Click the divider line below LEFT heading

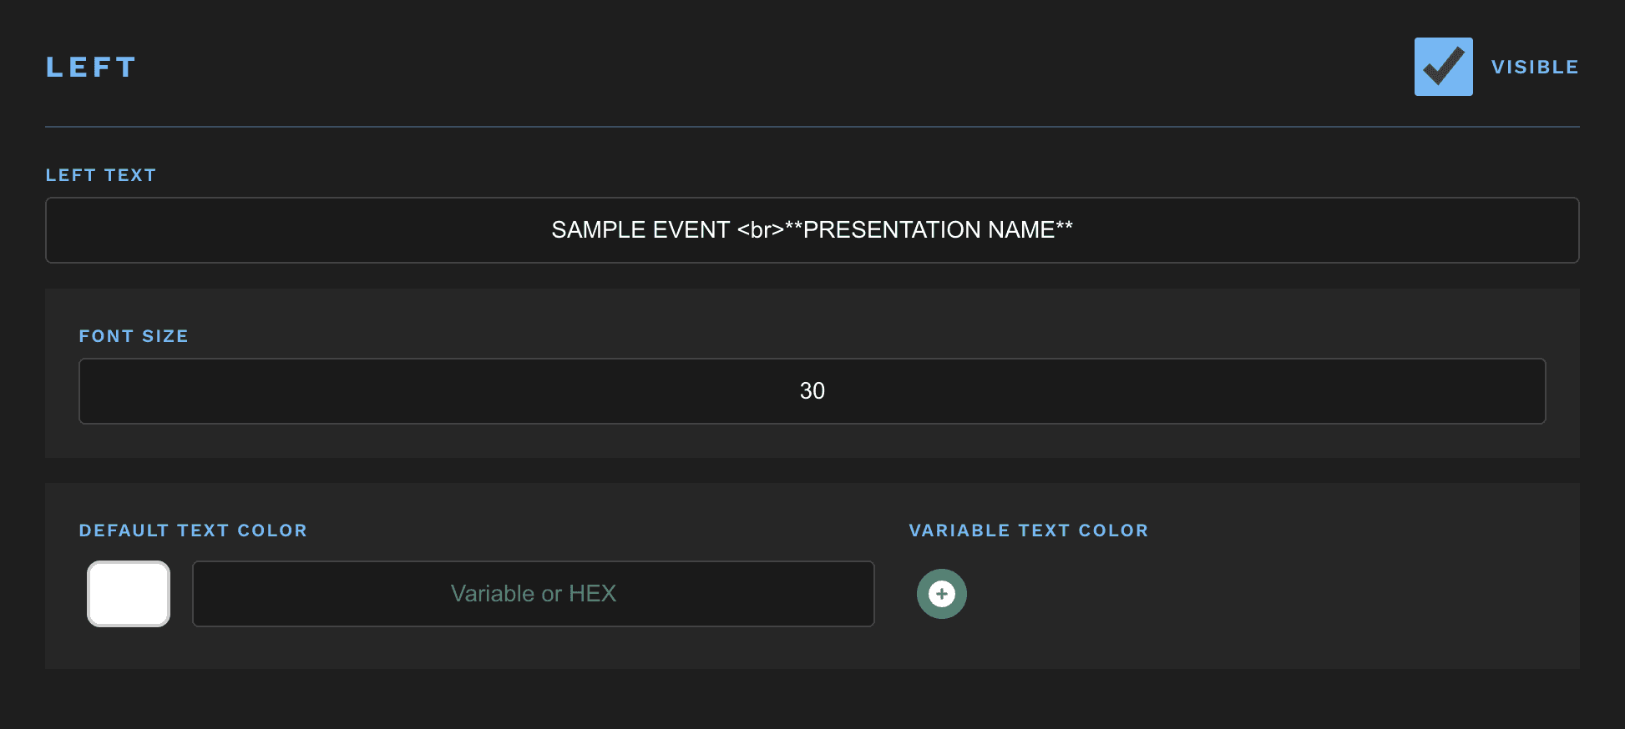point(812,127)
